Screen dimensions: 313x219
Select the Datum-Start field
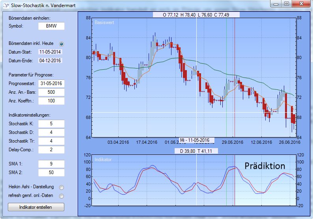pos(50,52)
